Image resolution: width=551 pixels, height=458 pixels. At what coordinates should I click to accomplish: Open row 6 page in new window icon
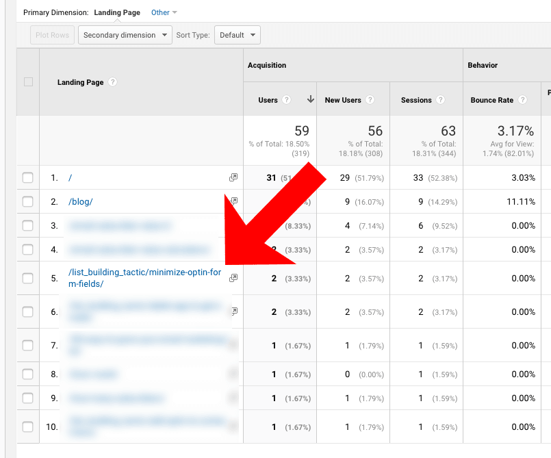coord(235,311)
